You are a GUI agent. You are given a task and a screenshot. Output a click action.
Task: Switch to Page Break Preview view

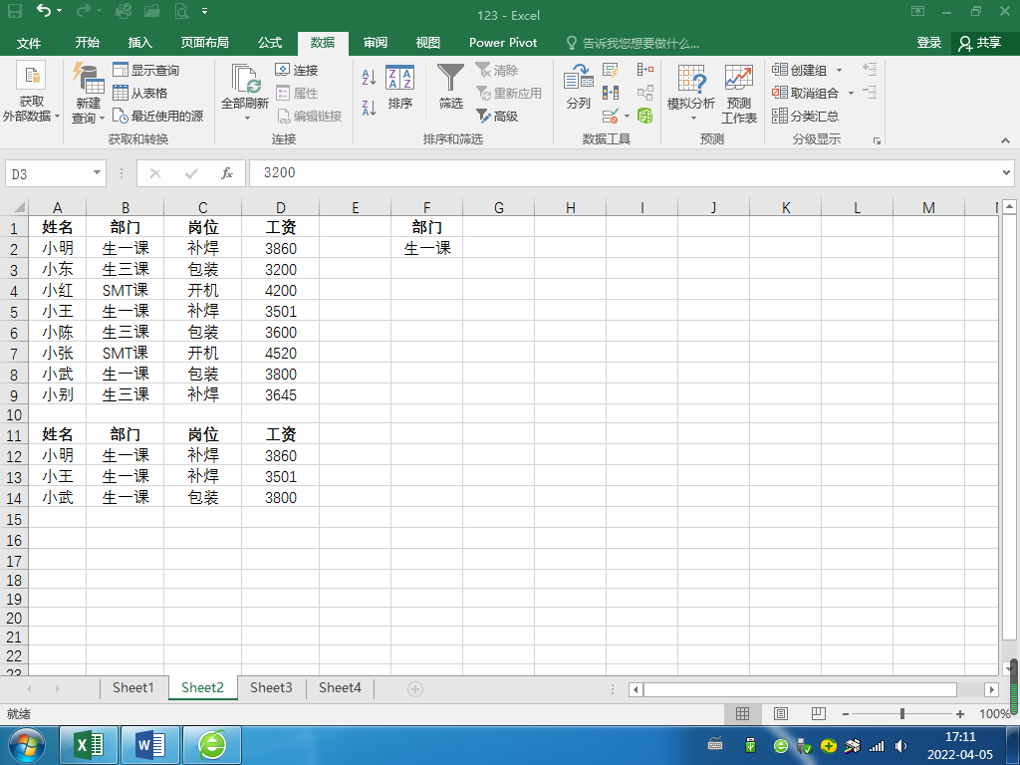(819, 713)
